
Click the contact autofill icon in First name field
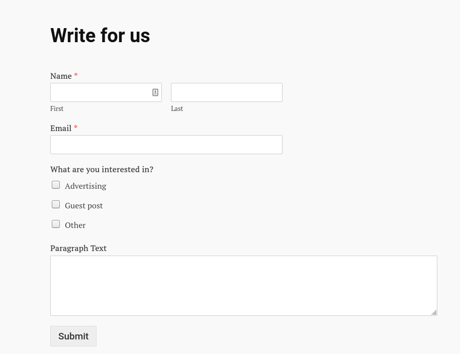(x=155, y=92)
